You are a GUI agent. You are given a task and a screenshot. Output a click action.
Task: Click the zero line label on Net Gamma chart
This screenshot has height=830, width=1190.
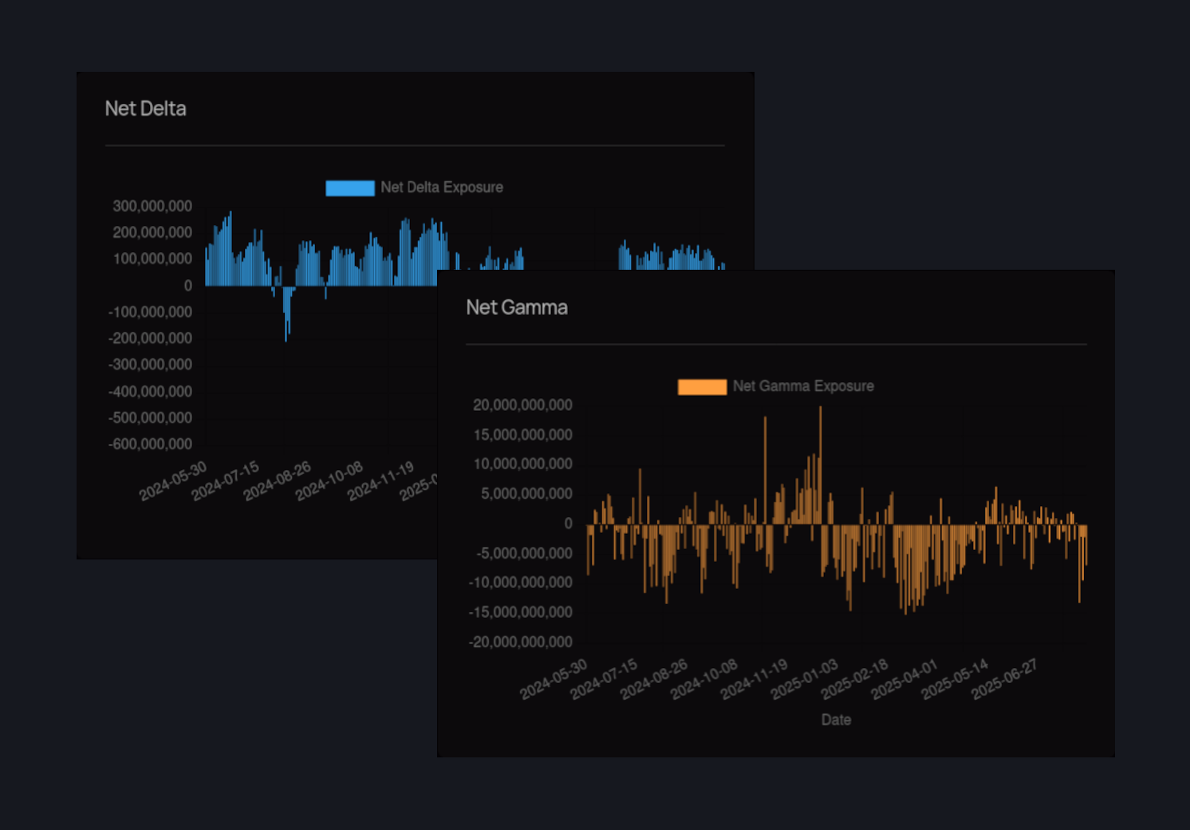(568, 523)
